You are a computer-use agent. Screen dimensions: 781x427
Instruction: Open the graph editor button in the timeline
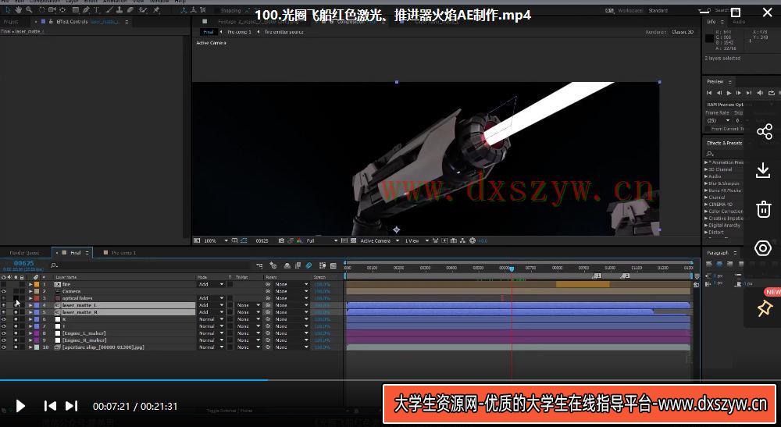pyautogui.click(x=333, y=265)
